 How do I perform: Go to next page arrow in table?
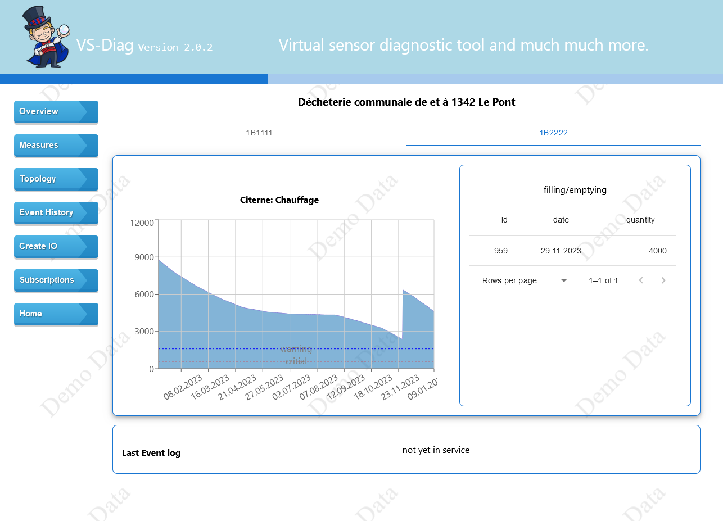point(663,280)
